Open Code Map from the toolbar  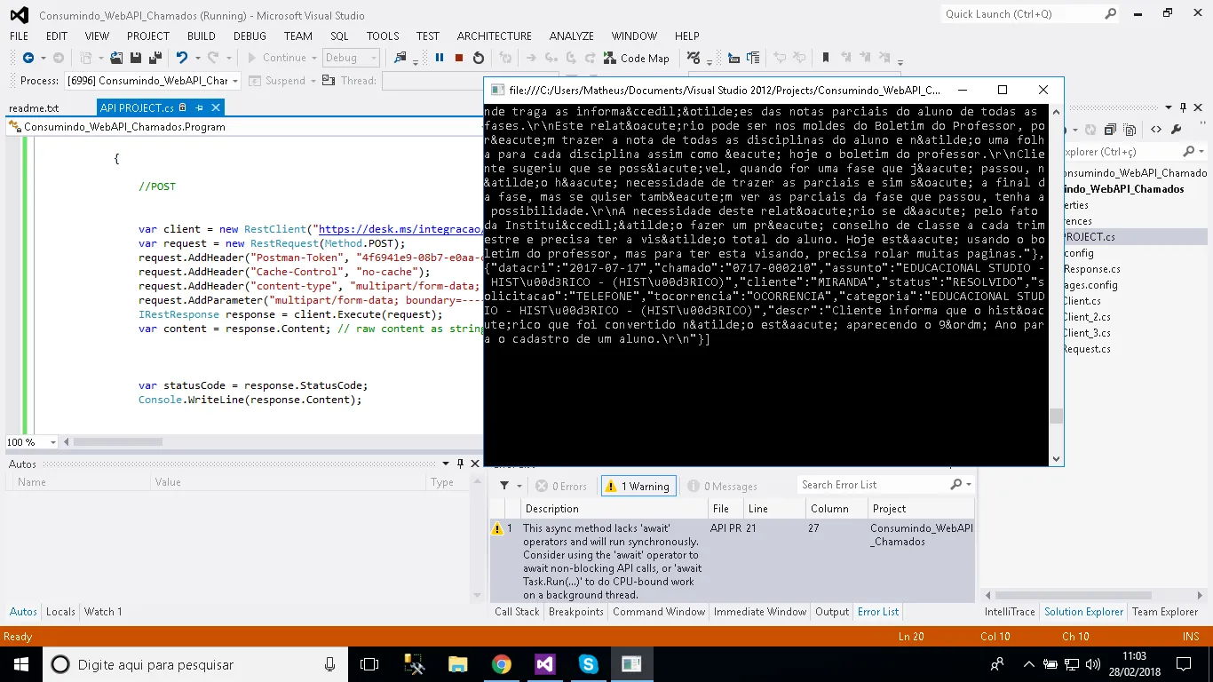(636, 58)
